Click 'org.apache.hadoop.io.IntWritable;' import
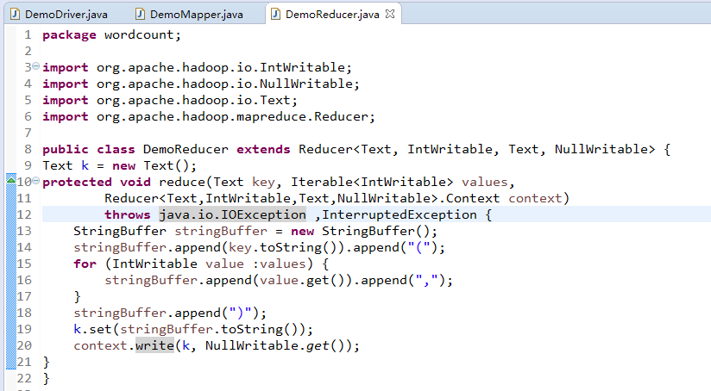The width and height of the screenshot is (711, 391). pos(224,67)
